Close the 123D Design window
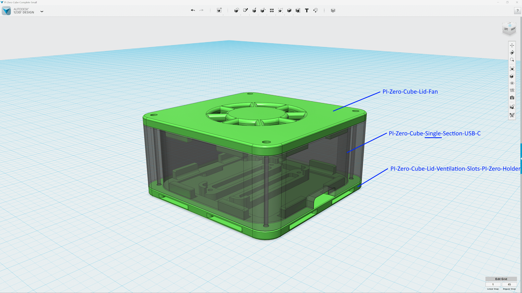522x293 pixels. (517, 2)
